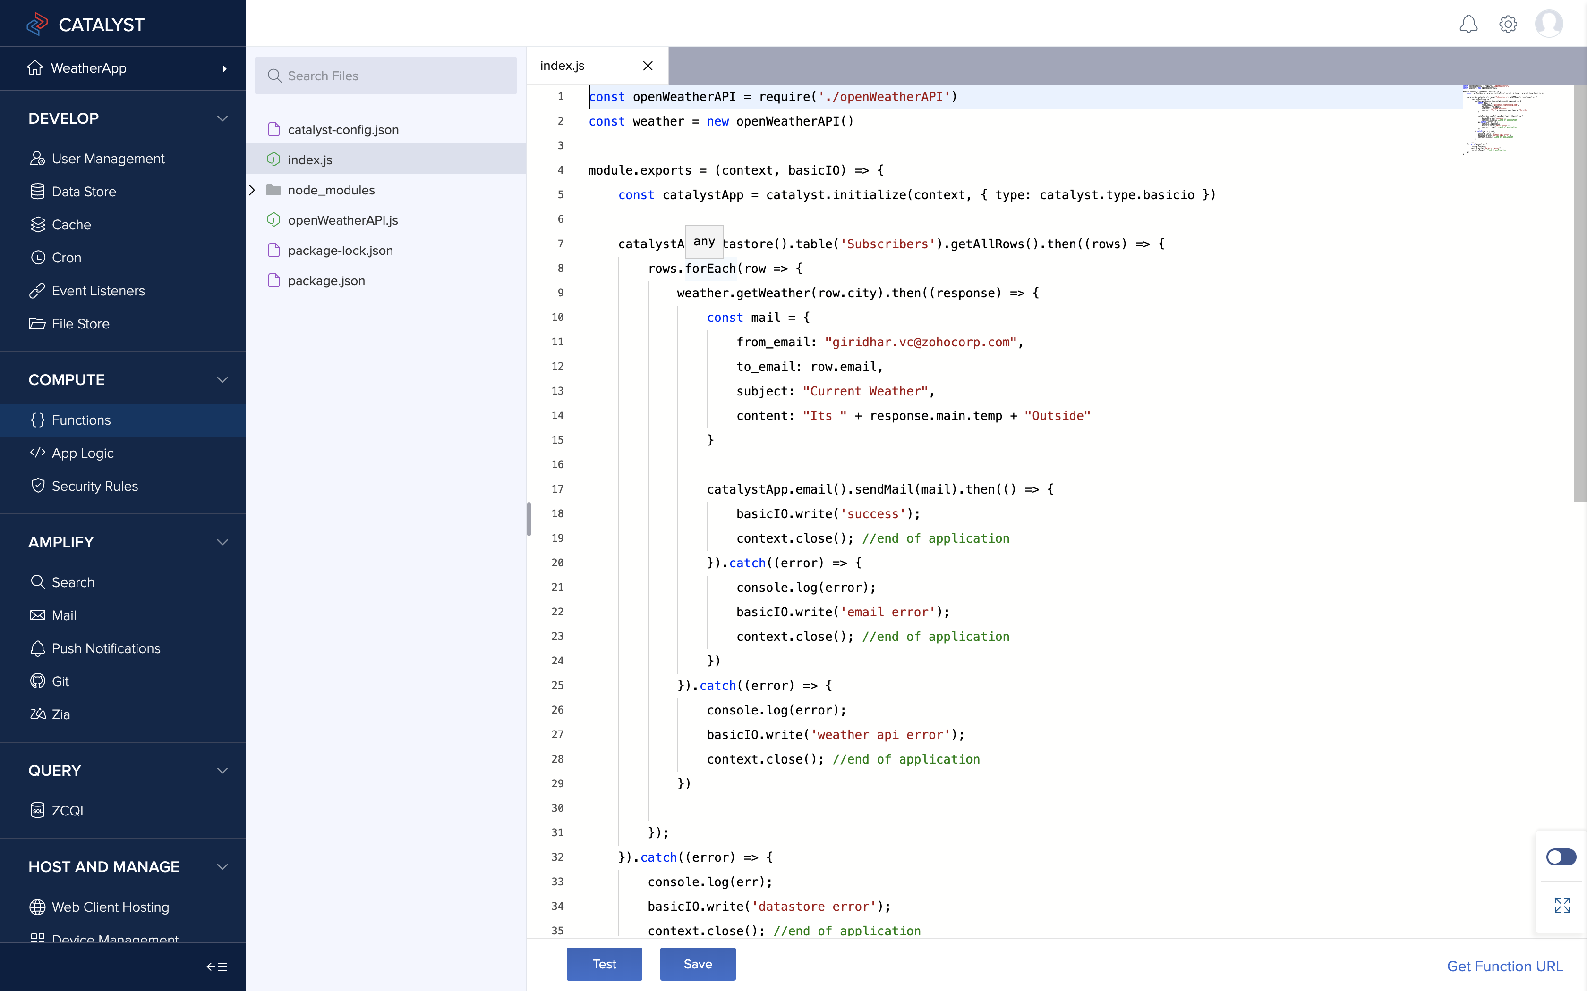The height and width of the screenshot is (991, 1587).
Task: Collapse the COMPUTE section chevron
Action: pos(222,380)
